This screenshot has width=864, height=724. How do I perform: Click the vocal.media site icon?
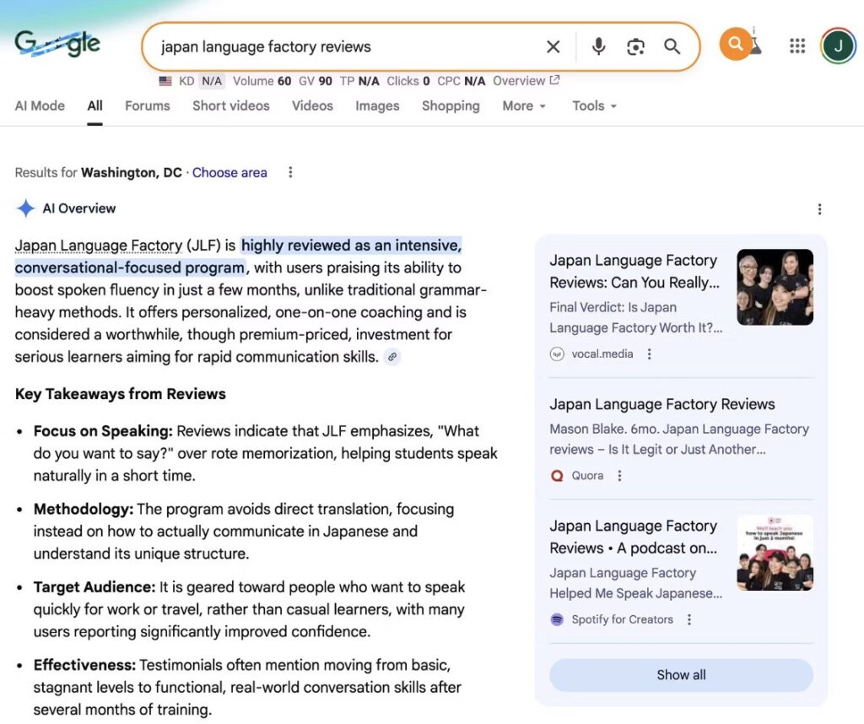pos(557,354)
